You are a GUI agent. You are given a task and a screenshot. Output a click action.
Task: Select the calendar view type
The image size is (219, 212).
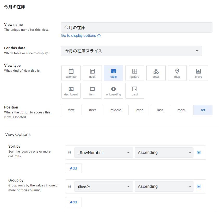71,73
